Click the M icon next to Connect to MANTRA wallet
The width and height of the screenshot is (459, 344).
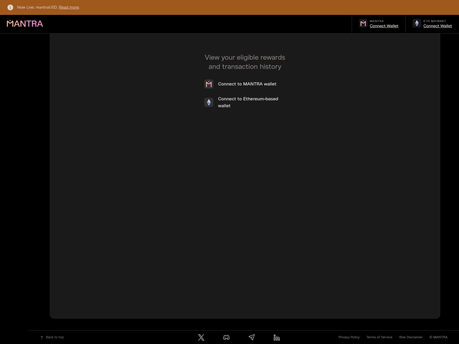[209, 84]
